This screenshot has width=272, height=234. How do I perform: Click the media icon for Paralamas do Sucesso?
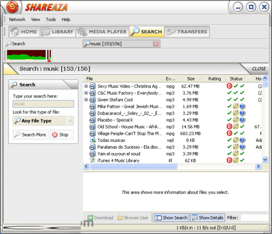click(x=92, y=147)
